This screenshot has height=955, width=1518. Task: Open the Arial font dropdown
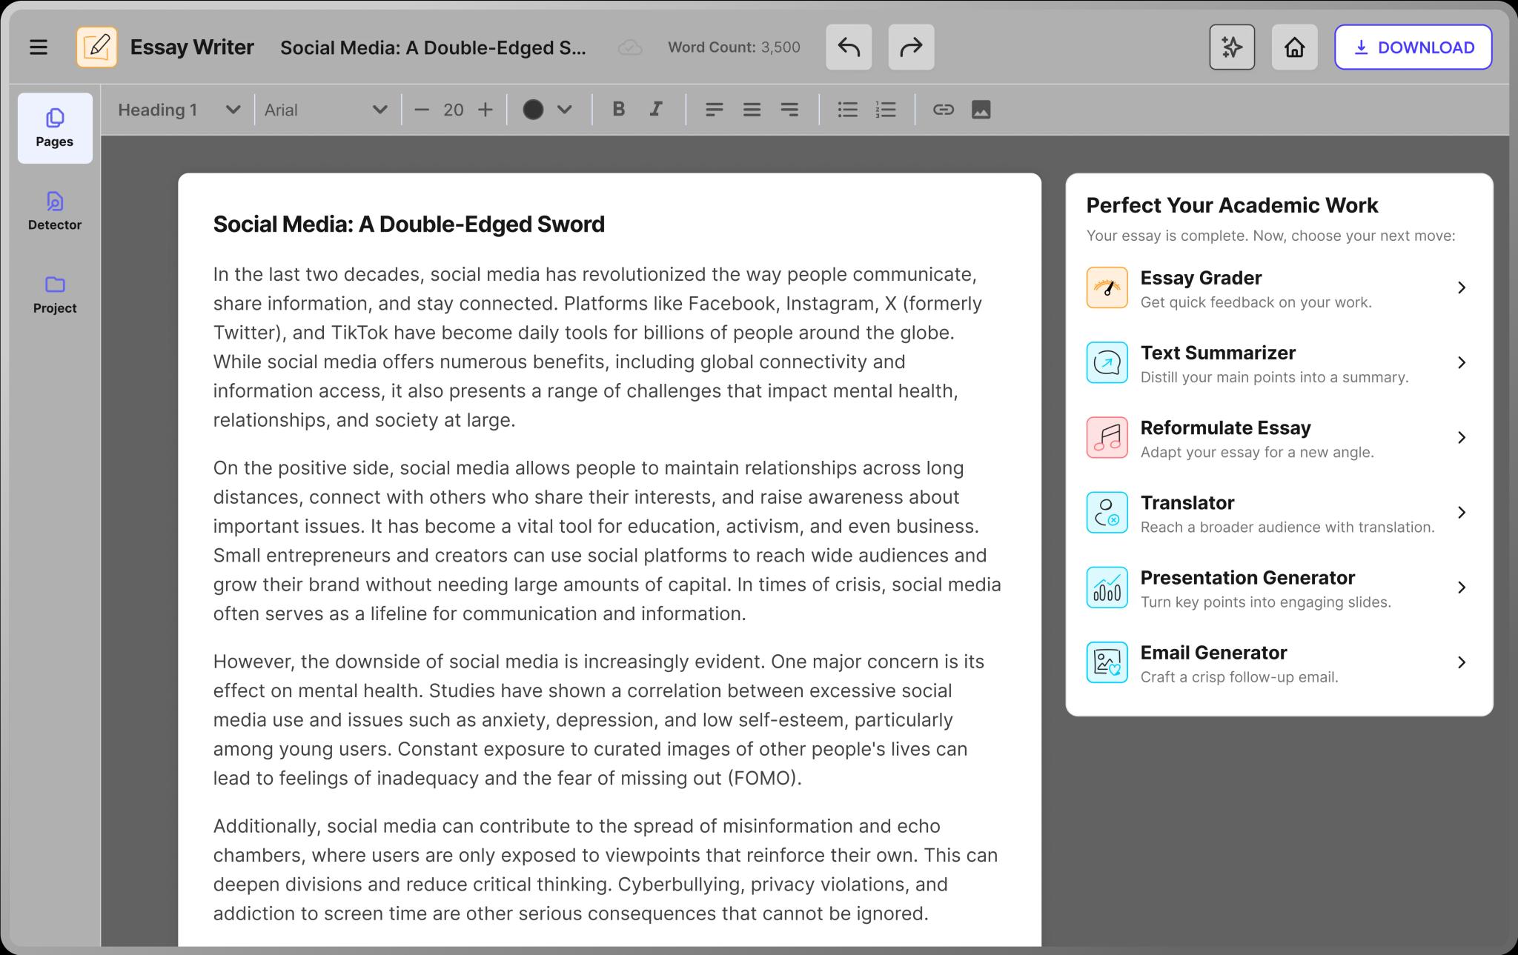(x=326, y=110)
